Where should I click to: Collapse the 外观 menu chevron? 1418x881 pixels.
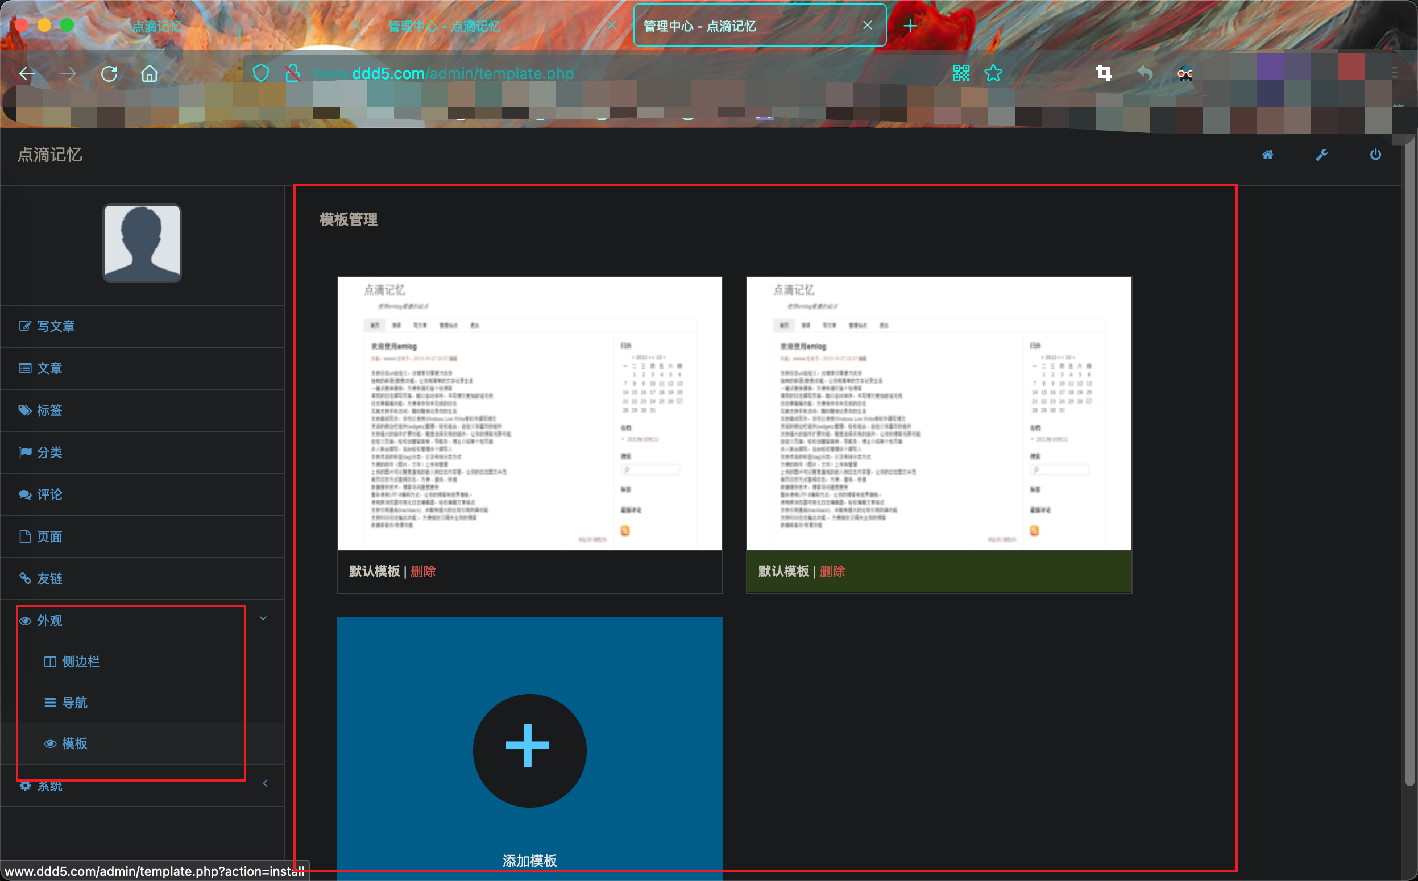point(263,618)
